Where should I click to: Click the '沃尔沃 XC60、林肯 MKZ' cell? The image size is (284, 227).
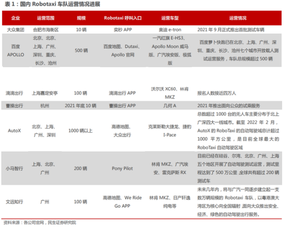click(170, 93)
